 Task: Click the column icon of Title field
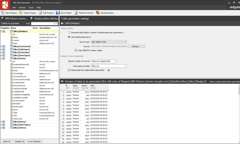[11, 116]
